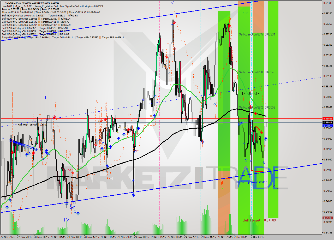
Task: Click the red 0.64789 target price tag
Action: click(x=328, y=218)
